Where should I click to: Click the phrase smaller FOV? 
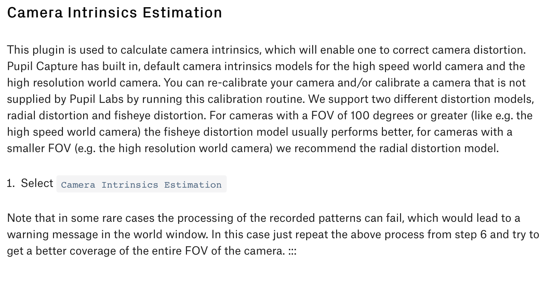point(39,148)
